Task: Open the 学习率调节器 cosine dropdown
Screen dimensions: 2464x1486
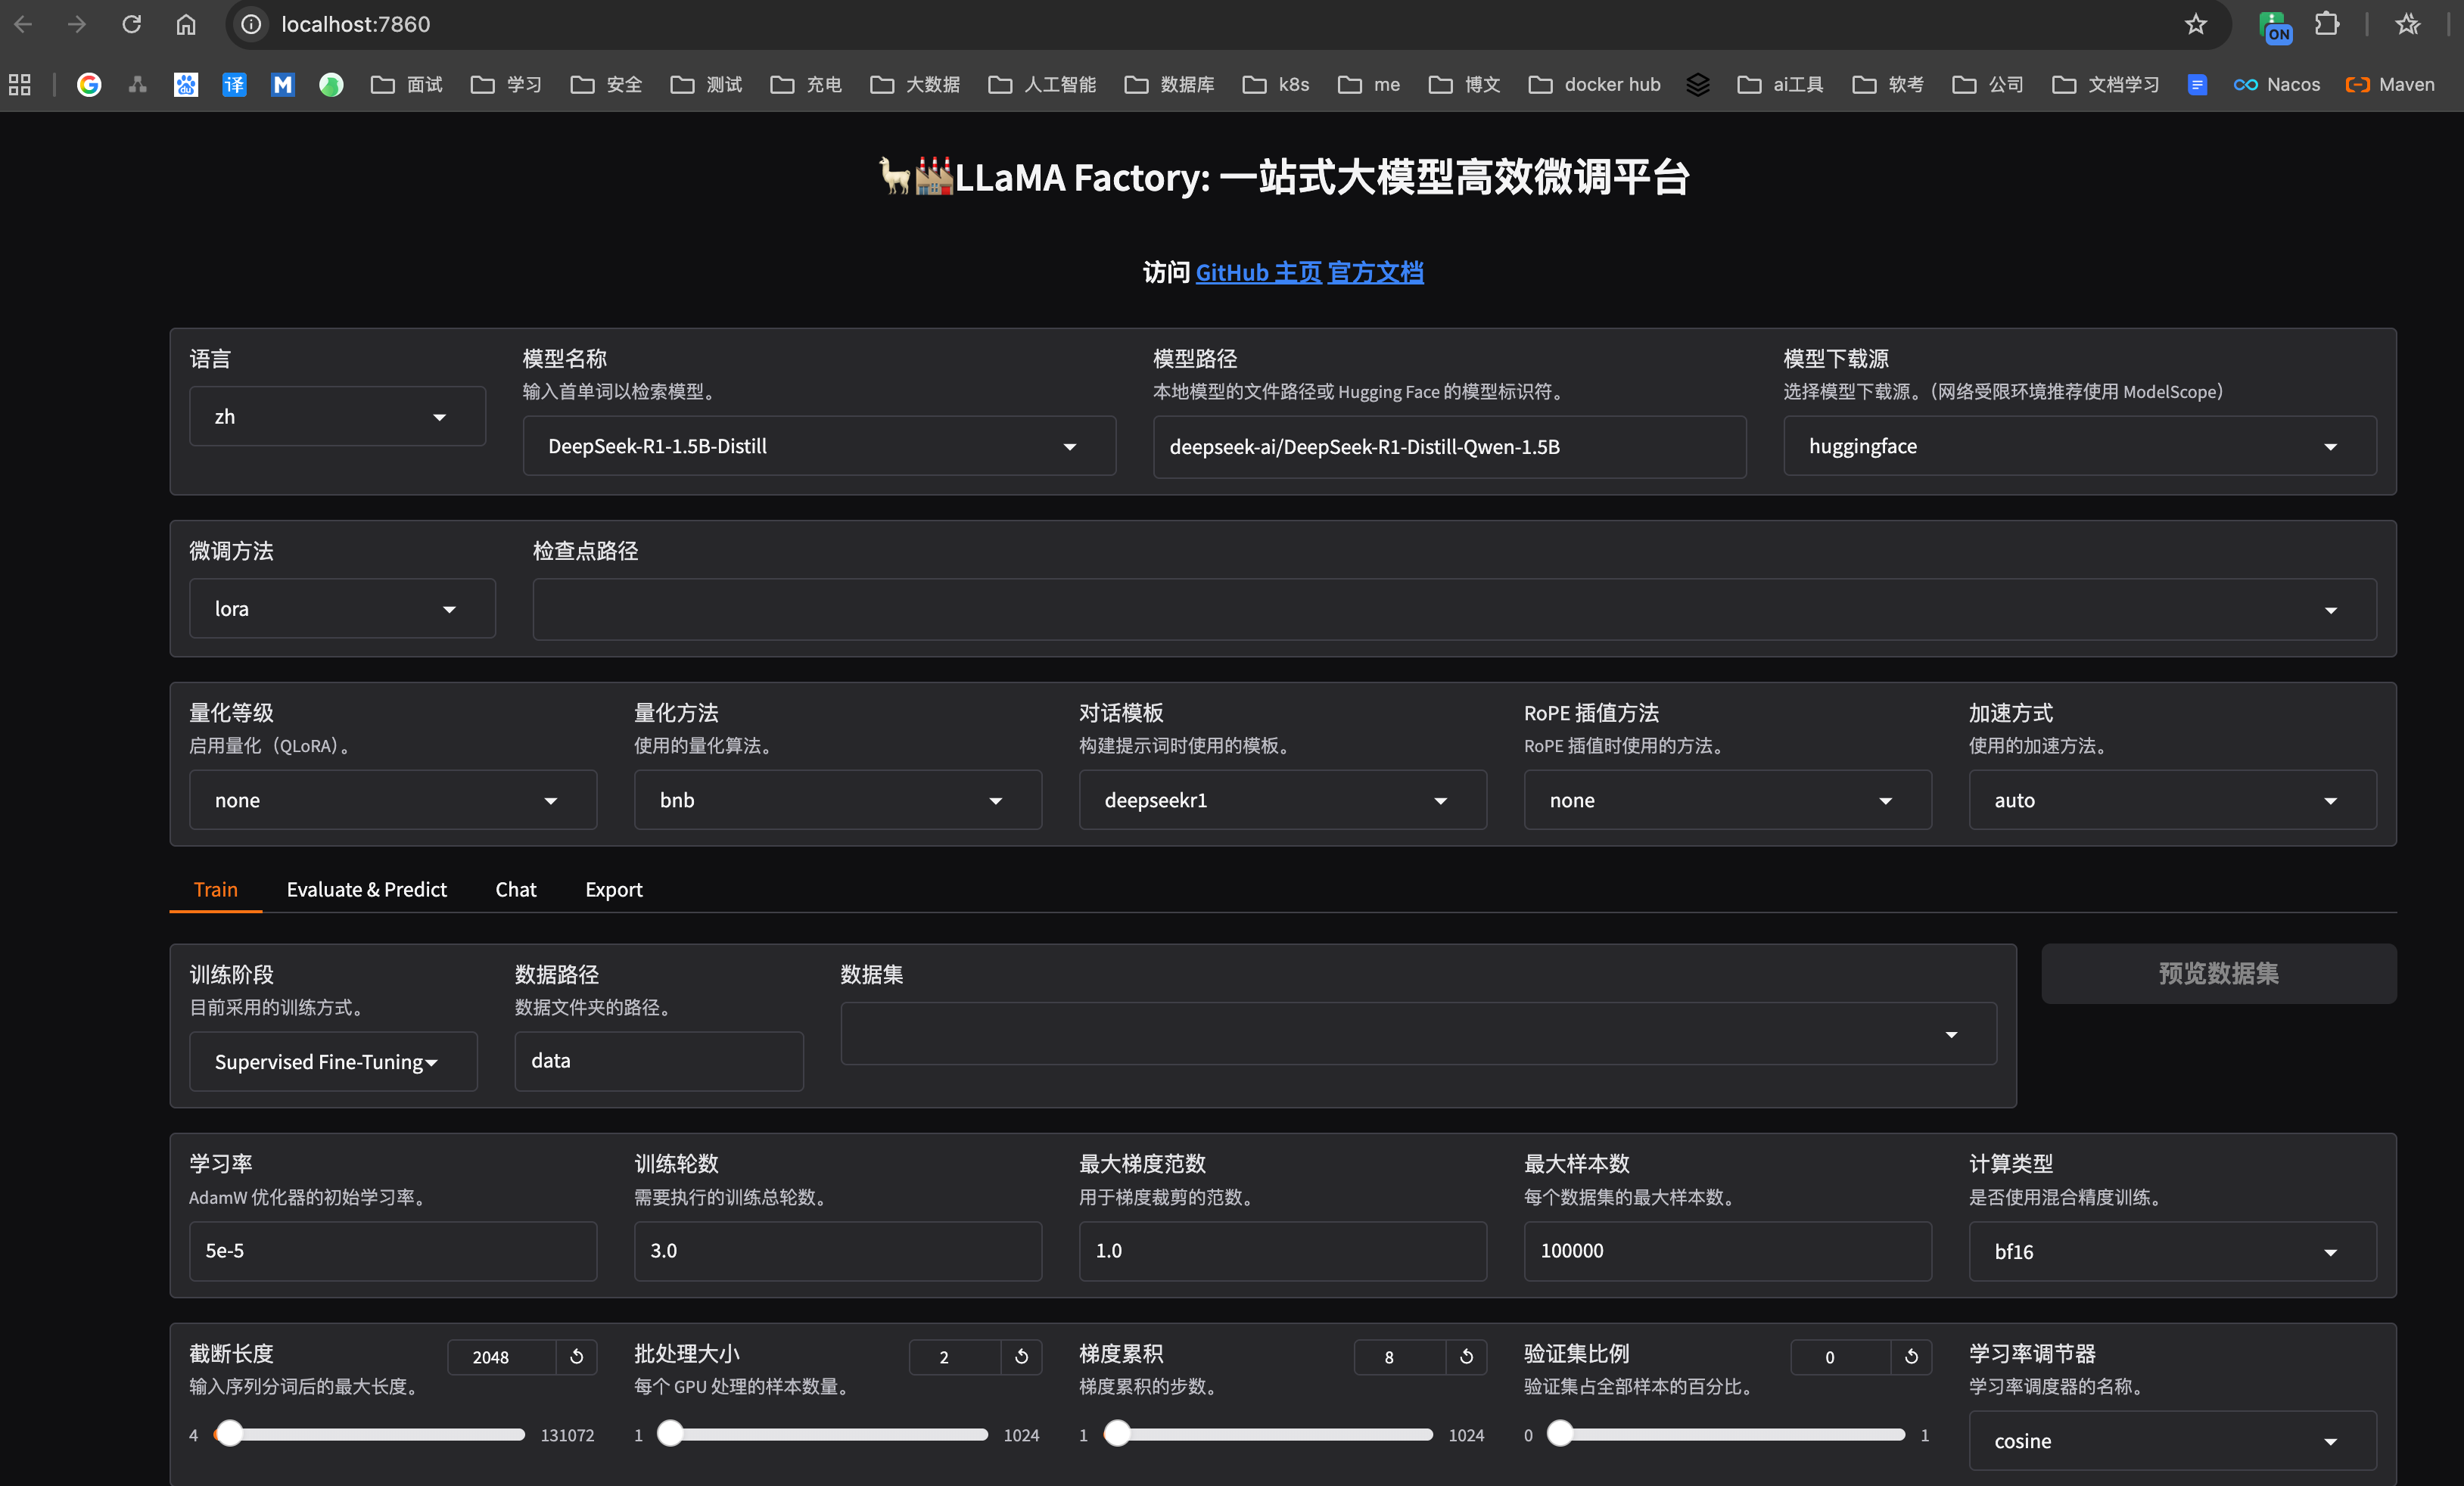Action: (x=2173, y=1441)
